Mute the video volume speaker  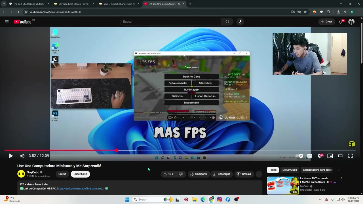click(22, 156)
